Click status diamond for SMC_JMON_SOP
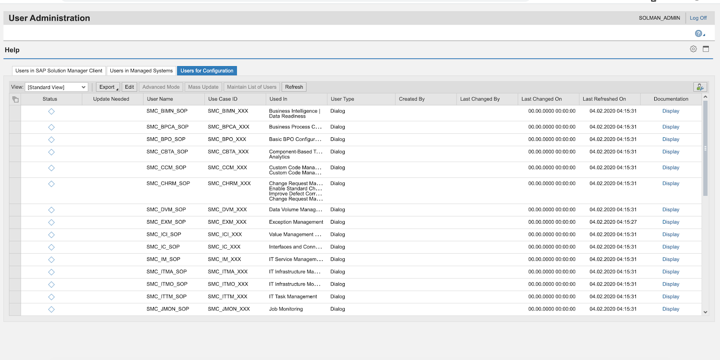This screenshot has height=360, width=720. coord(51,309)
